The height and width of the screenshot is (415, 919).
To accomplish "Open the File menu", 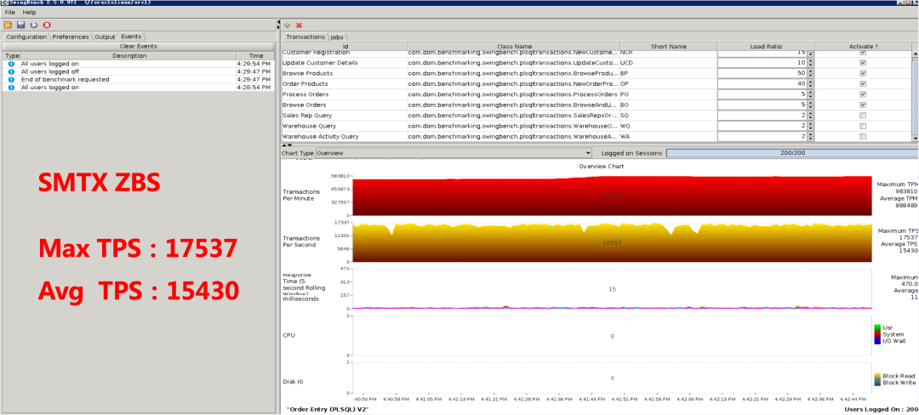I will (x=10, y=12).
